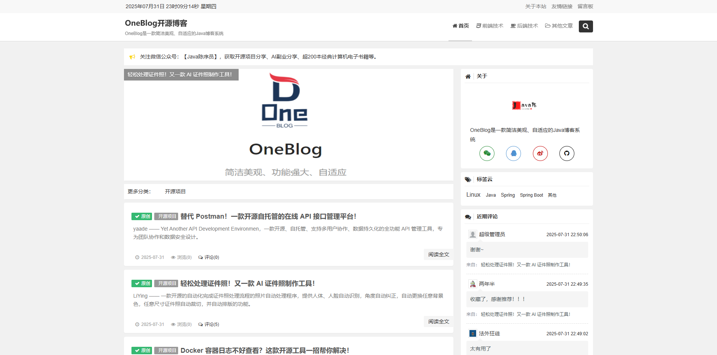Screen dimensions: 717x355
Task: Click the OneBlog开源博客 site title
Action: click(156, 23)
